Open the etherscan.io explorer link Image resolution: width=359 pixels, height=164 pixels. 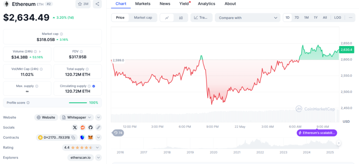(x=81, y=158)
